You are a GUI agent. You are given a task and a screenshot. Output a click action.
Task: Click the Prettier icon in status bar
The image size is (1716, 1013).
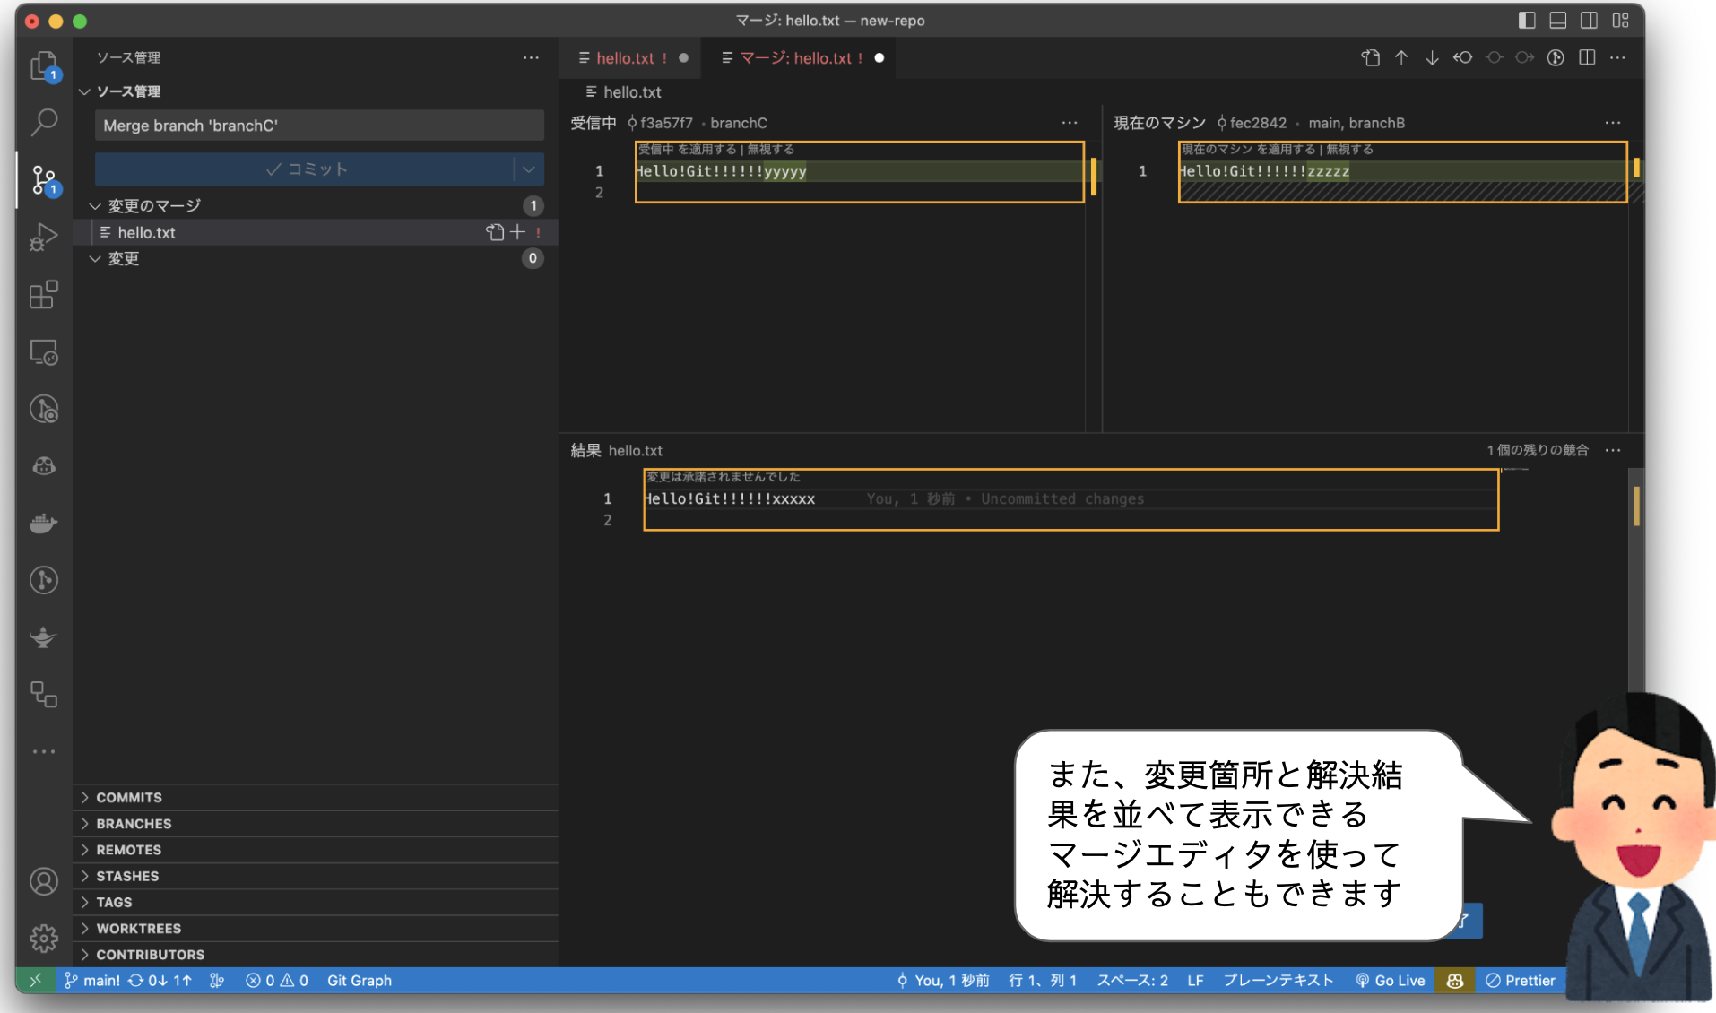click(x=1521, y=980)
